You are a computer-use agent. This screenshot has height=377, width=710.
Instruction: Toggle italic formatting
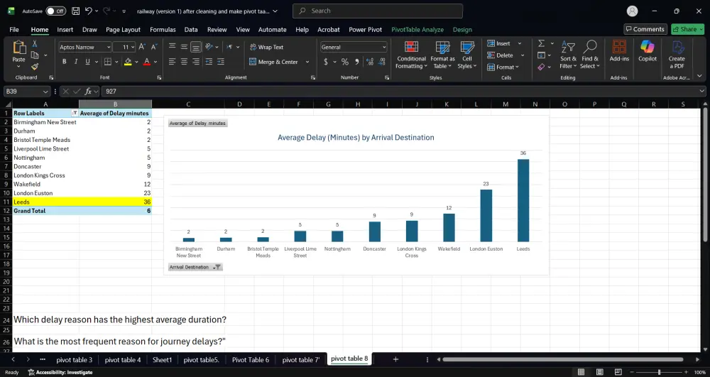pyautogui.click(x=76, y=62)
